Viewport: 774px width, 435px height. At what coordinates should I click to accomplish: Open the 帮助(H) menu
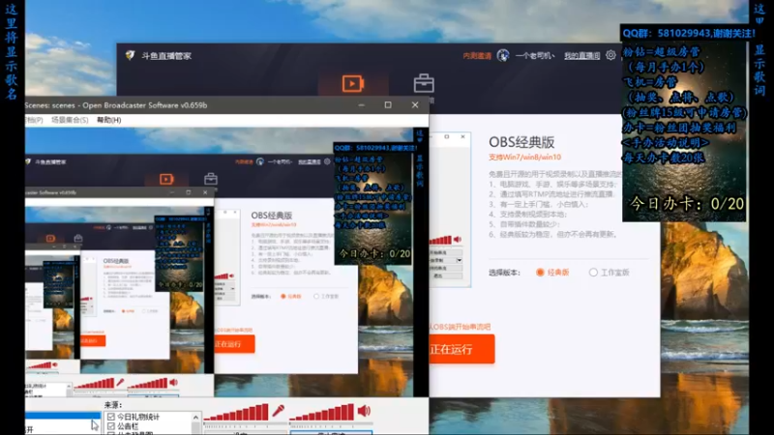click(x=108, y=120)
